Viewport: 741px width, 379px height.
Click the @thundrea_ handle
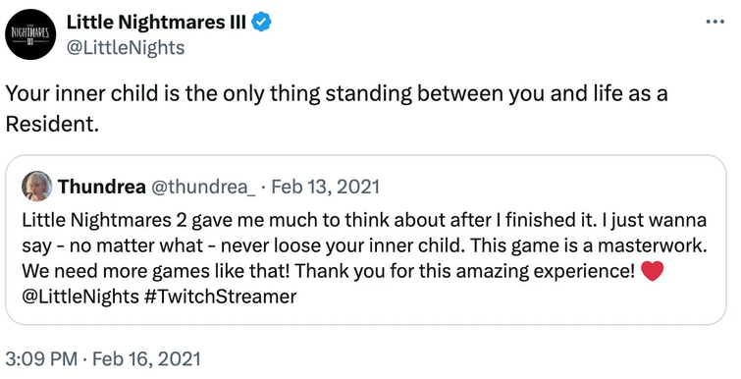[x=203, y=187]
